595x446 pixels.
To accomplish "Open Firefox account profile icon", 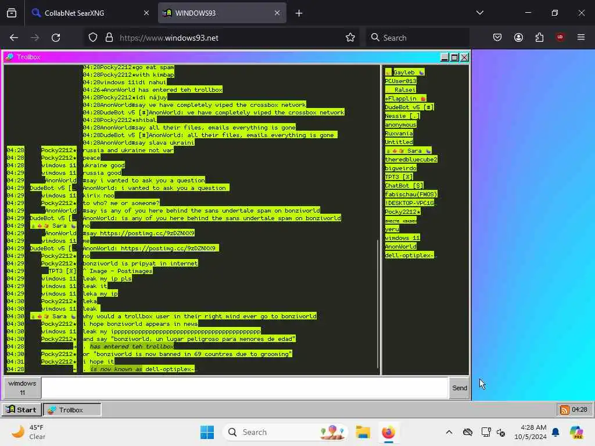I will [x=518, y=38].
